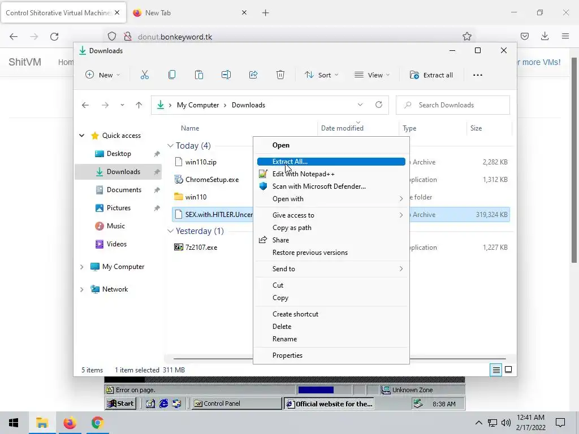Viewport: 579px width, 434px height.
Task: Reload the Firefox page
Action: pos(54,37)
